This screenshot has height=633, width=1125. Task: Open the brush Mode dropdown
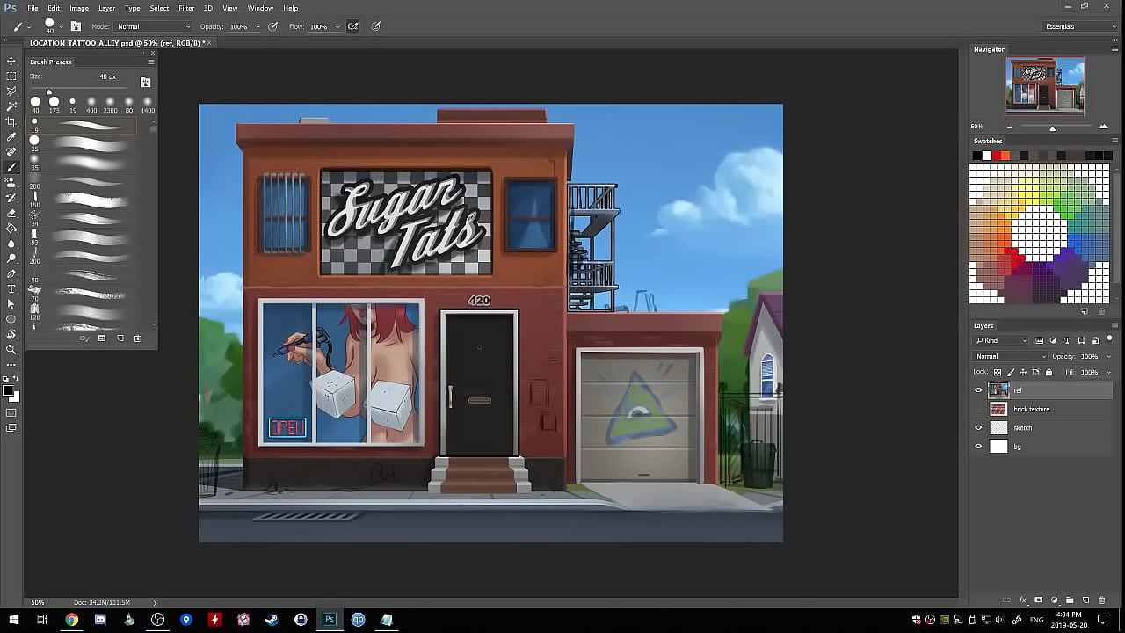pos(154,26)
